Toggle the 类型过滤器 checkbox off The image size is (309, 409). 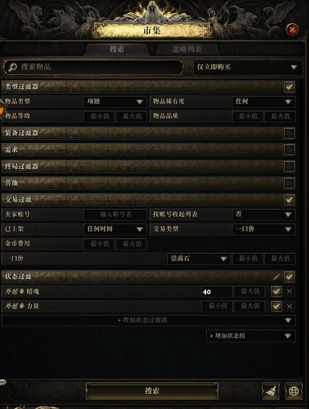click(x=289, y=87)
